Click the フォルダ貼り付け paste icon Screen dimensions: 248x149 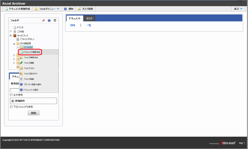[21, 74]
